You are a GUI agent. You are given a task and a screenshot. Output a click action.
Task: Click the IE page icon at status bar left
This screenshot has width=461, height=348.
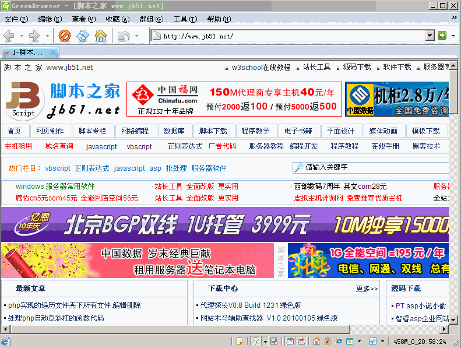coord(6,342)
